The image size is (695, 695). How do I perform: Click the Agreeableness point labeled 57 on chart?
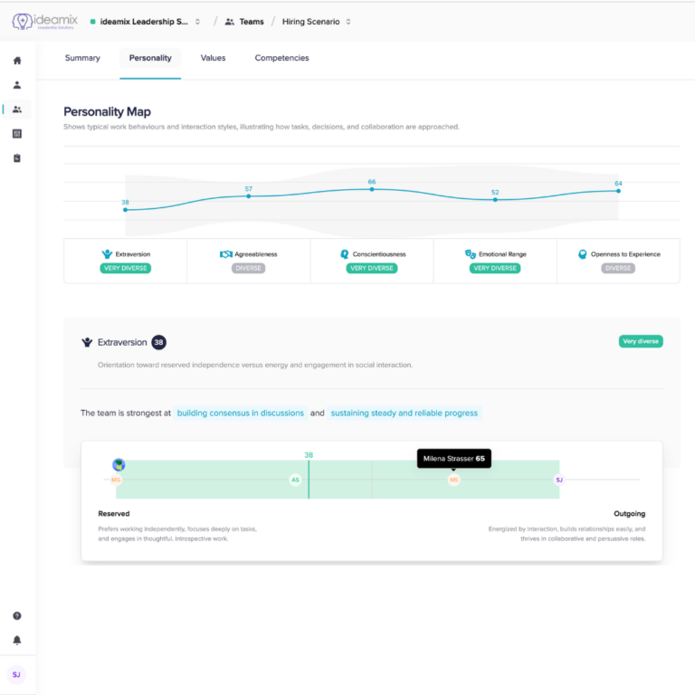pos(248,196)
